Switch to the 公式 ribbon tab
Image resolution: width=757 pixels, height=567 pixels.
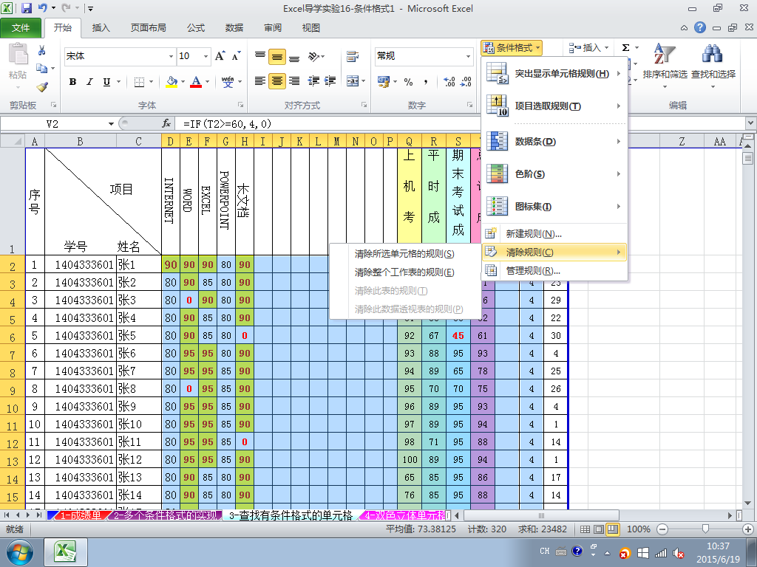[x=196, y=28]
